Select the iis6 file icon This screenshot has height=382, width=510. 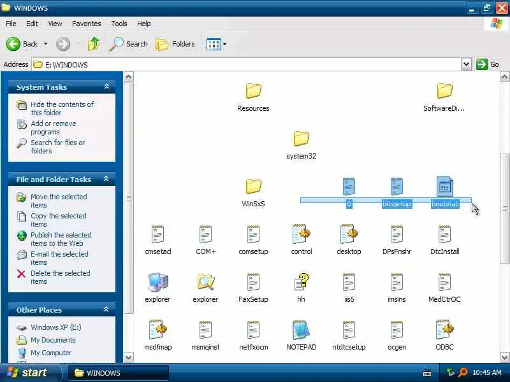[x=349, y=281]
